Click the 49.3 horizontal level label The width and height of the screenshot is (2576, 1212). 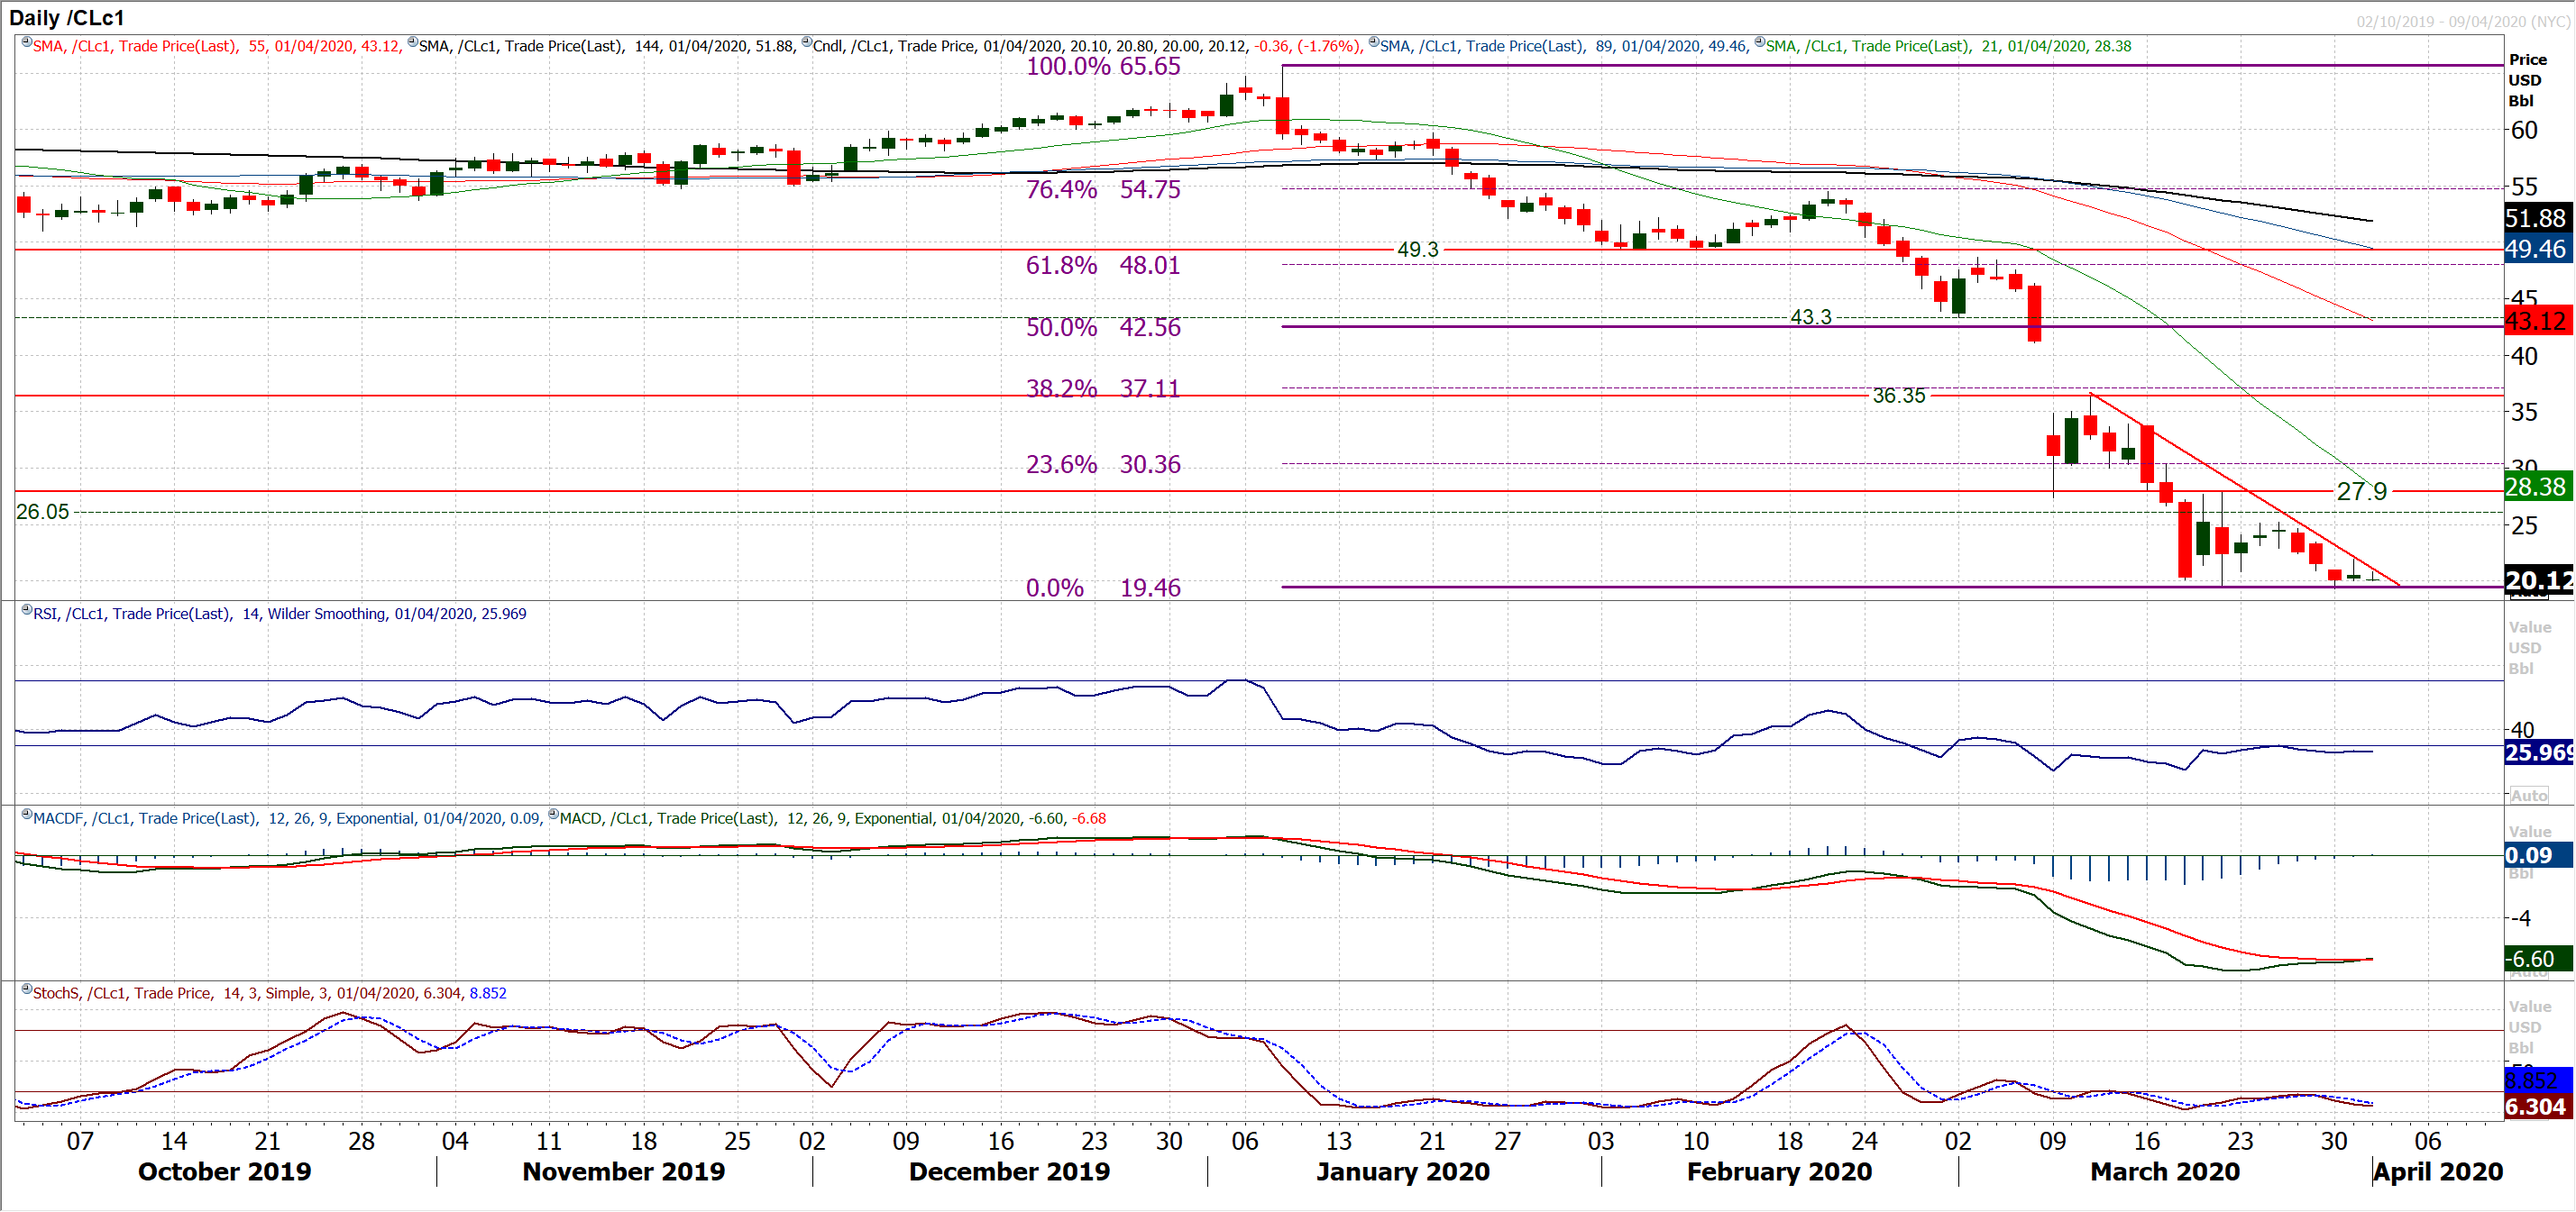coord(1417,249)
